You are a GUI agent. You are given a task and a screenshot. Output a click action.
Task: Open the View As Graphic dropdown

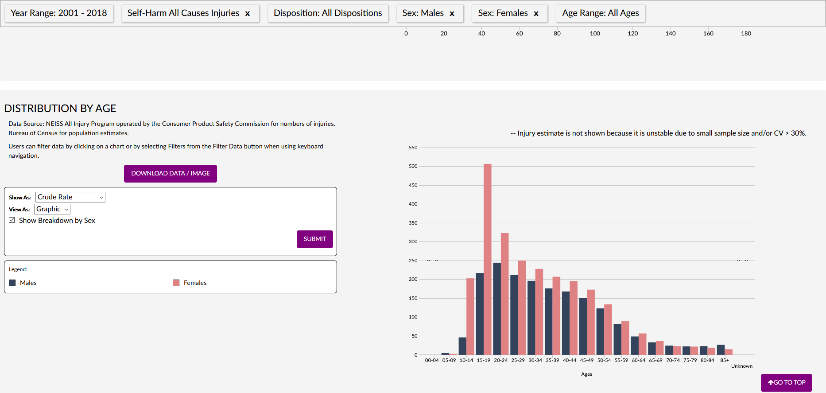tap(52, 209)
